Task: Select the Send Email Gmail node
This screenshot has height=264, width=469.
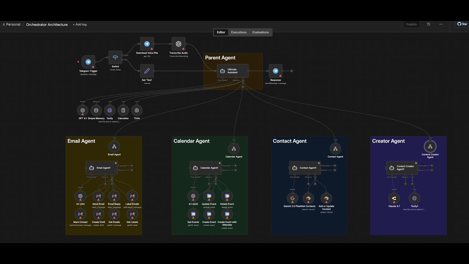Action: coord(98,196)
